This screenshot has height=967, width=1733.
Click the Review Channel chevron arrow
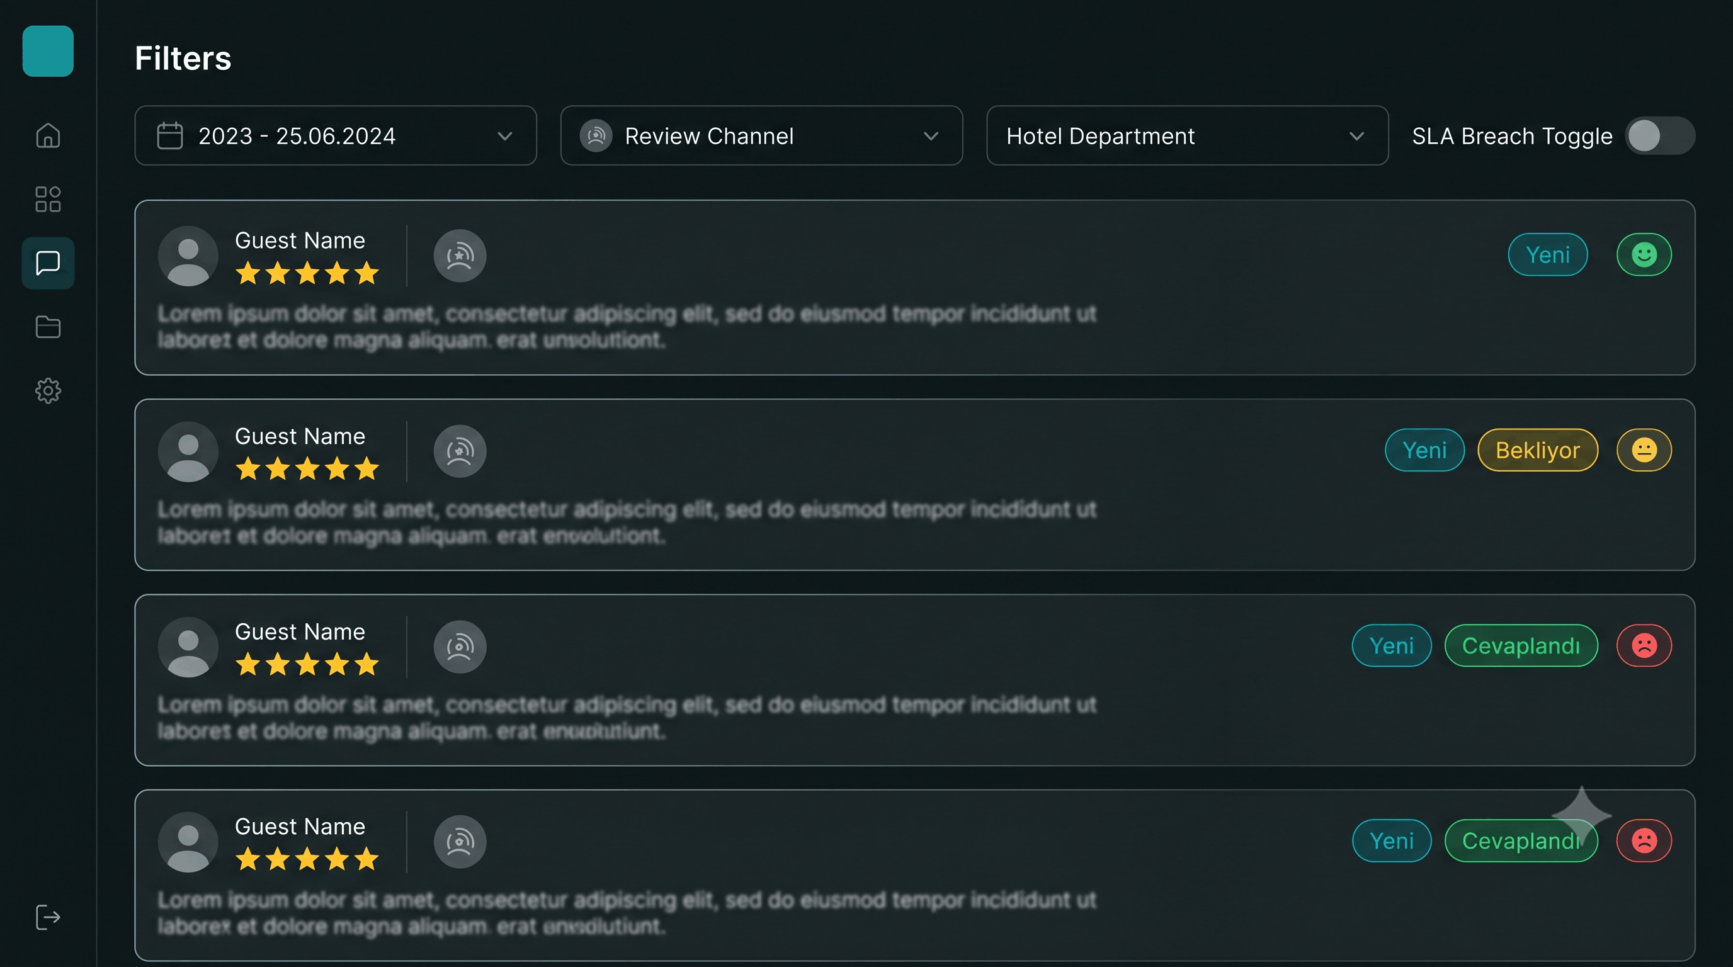click(931, 137)
